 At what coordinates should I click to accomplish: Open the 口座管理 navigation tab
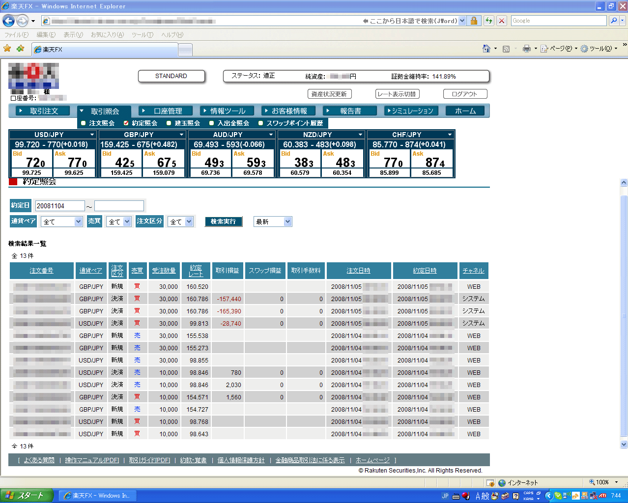166,111
